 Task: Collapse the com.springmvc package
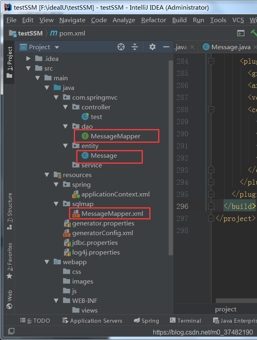click(56, 97)
